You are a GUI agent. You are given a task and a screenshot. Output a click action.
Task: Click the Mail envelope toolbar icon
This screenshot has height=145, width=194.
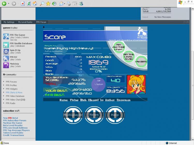61,4
